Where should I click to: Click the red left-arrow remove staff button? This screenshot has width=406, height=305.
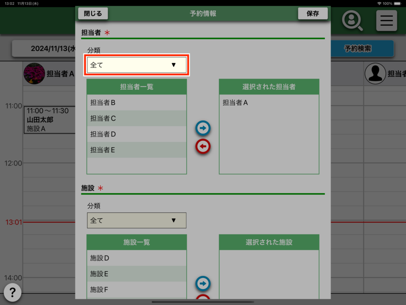203,147
